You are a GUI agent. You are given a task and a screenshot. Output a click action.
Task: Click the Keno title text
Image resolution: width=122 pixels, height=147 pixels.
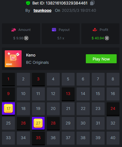[x=31, y=55]
